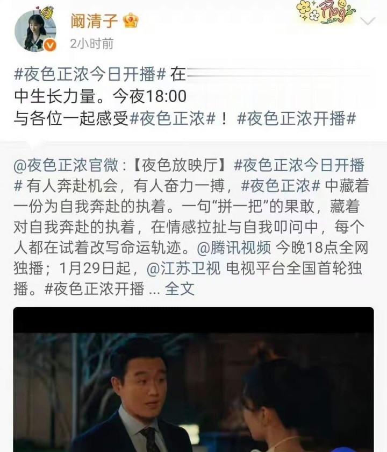Tap the Plog flower sticker icon
Image resolution: width=387 pixels, height=452 pixels.
[x=326, y=11]
